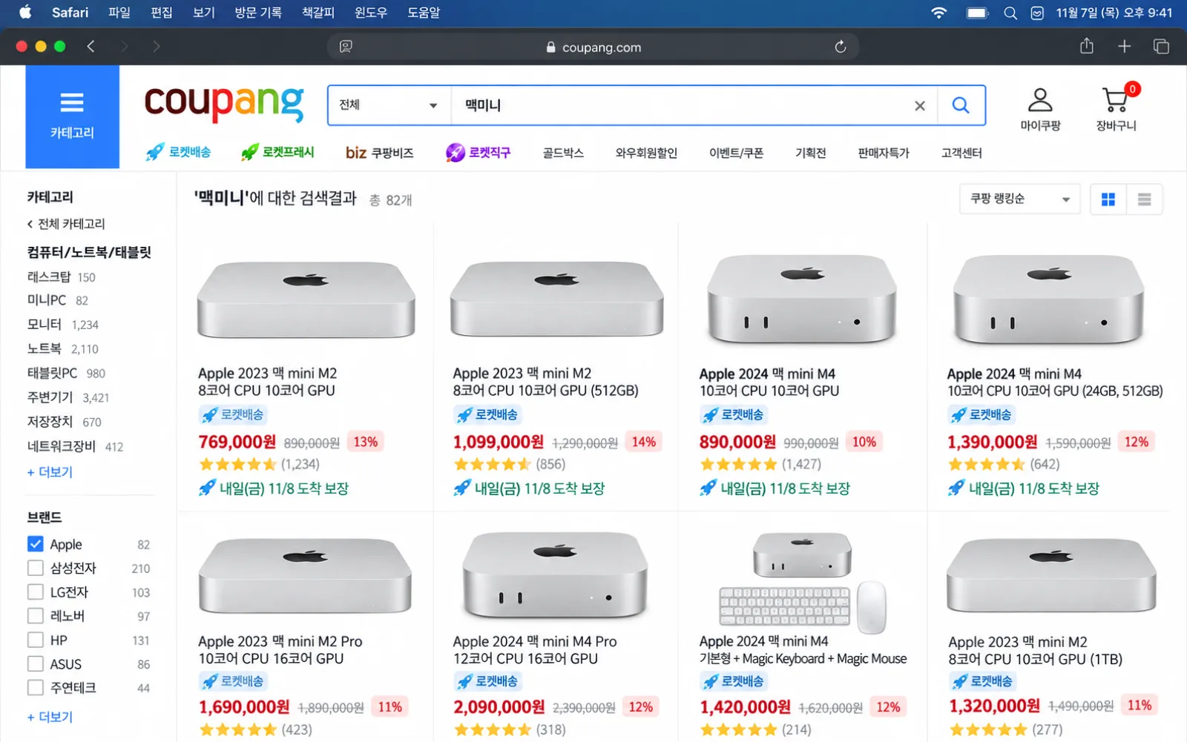1187x742 pixels.
Task: Open a new Safari tab
Action: [x=1124, y=46]
